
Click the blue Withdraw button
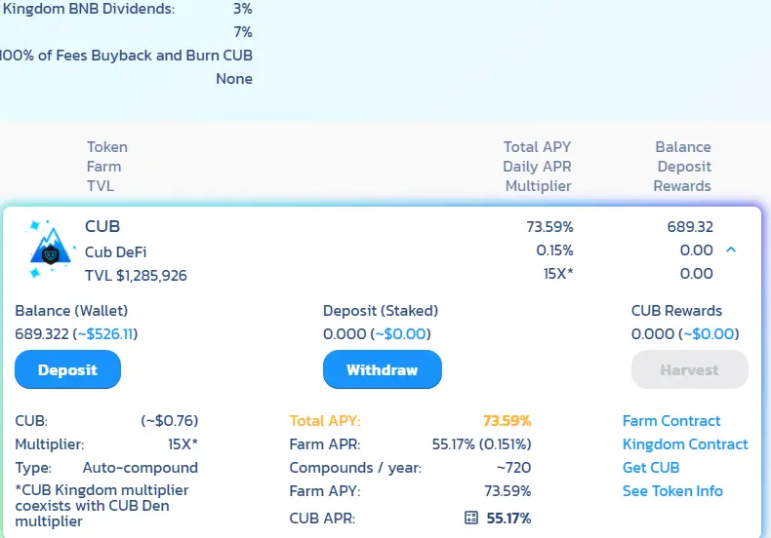point(382,369)
